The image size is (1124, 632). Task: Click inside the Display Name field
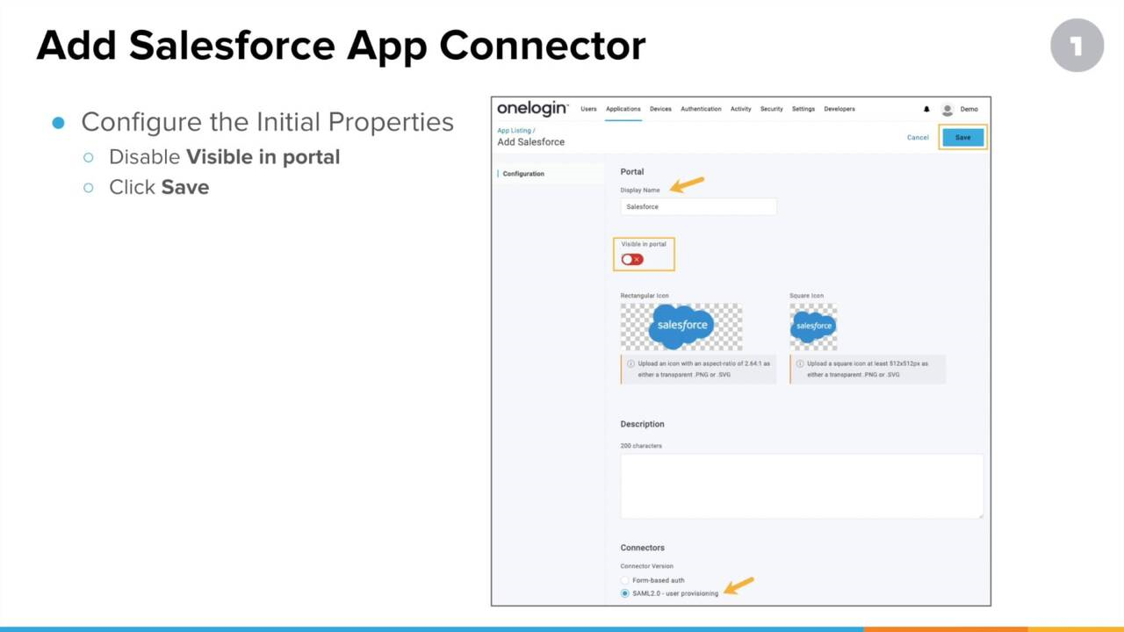698,206
